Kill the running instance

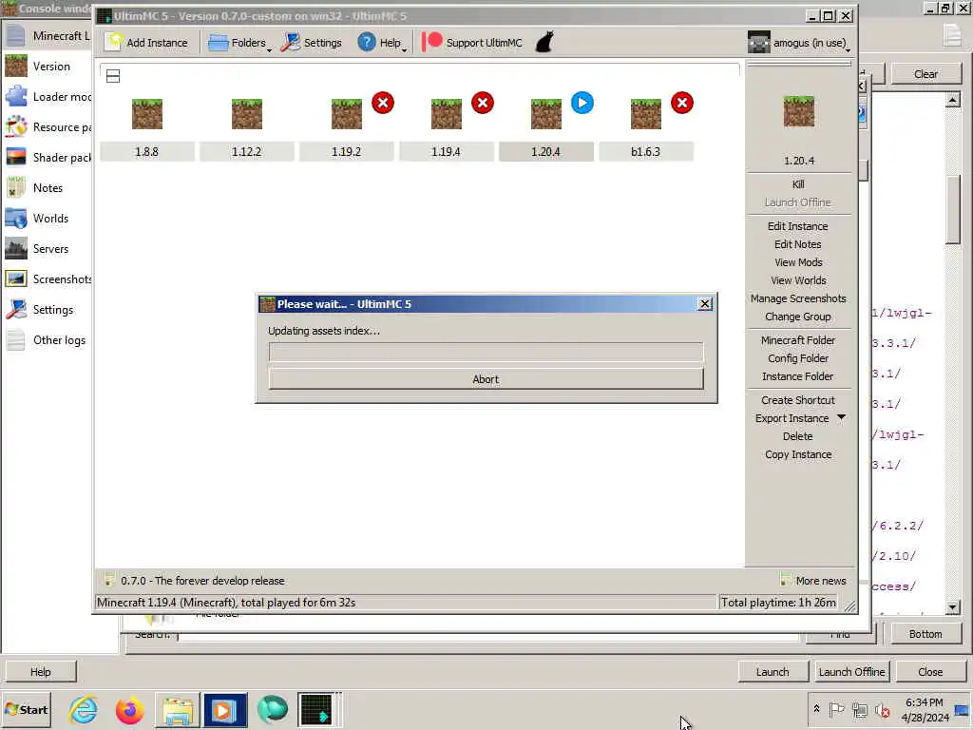tap(798, 184)
